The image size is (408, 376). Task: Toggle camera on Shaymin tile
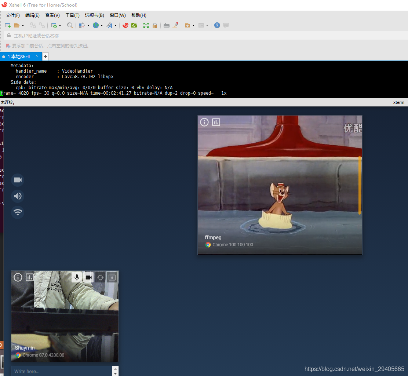coord(88,277)
